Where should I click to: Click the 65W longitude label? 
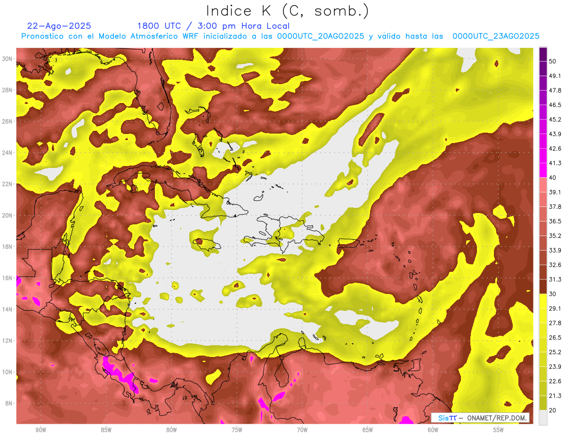click(368, 430)
